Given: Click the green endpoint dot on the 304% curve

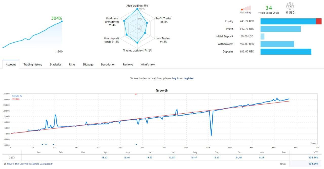Looking at the screenshot, I should (62, 21).
